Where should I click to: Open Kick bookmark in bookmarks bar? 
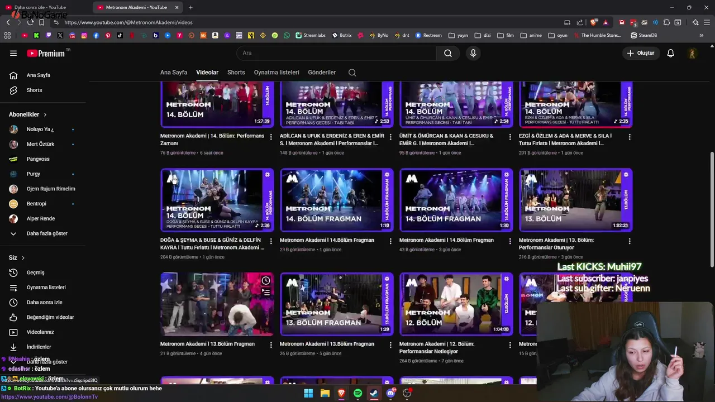pyautogui.click(x=37, y=35)
